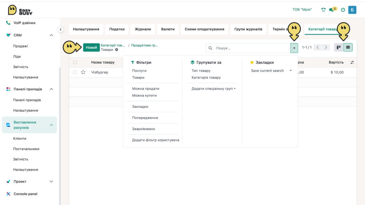The image size is (365, 205).
Task: Click the VoIP дзвінки phone sidebar icon
Action: (x=8, y=23)
